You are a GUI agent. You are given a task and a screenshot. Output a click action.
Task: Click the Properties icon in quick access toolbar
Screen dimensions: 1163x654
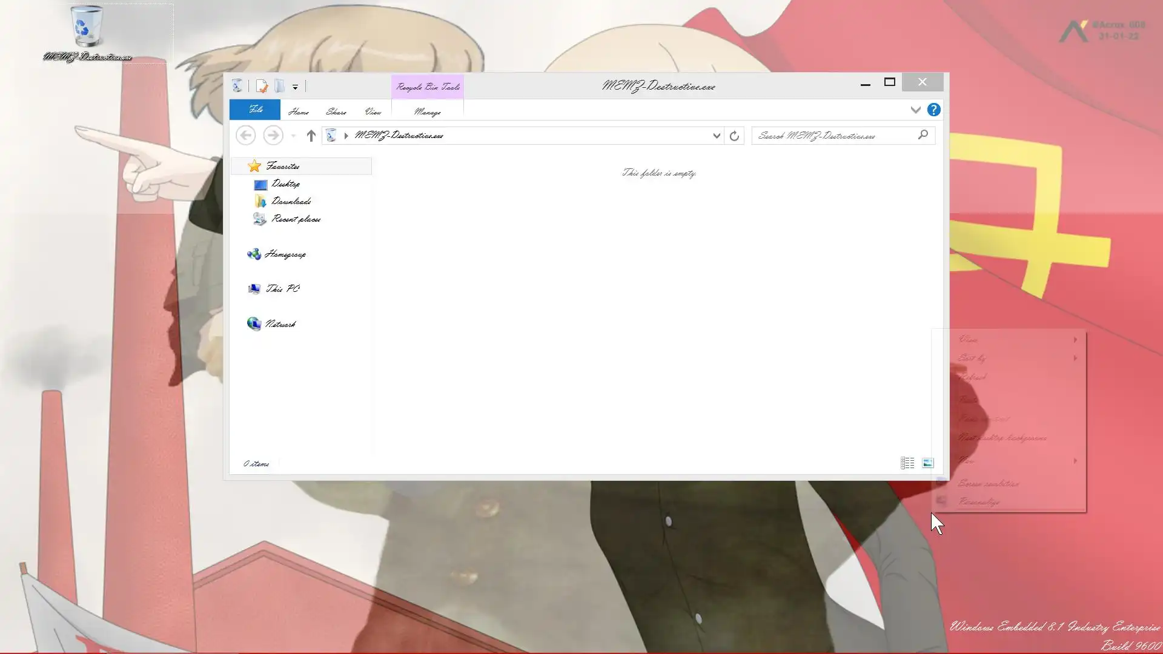(262, 87)
